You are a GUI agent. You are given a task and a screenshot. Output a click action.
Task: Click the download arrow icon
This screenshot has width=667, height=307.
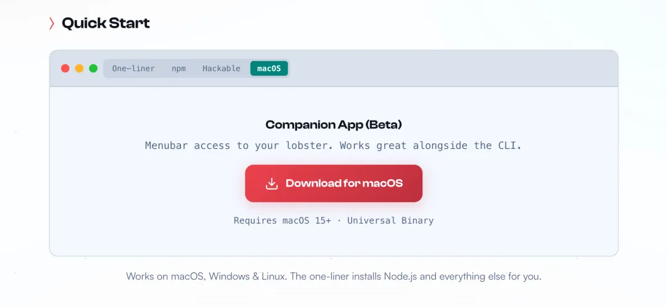pos(272,183)
